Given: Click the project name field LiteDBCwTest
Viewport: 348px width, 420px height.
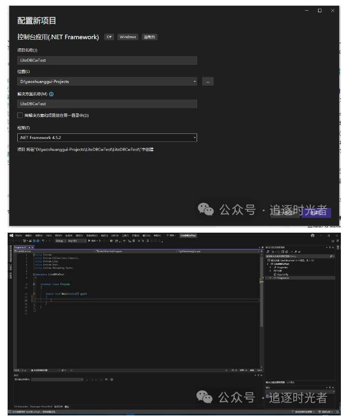Looking at the screenshot, I should [x=107, y=60].
